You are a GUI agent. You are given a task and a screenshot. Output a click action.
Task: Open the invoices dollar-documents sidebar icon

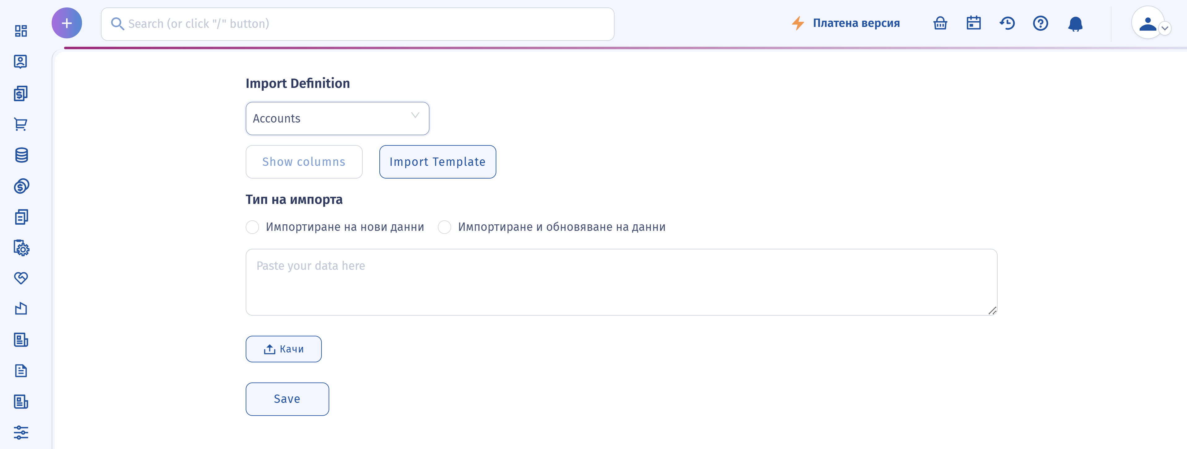point(21,93)
